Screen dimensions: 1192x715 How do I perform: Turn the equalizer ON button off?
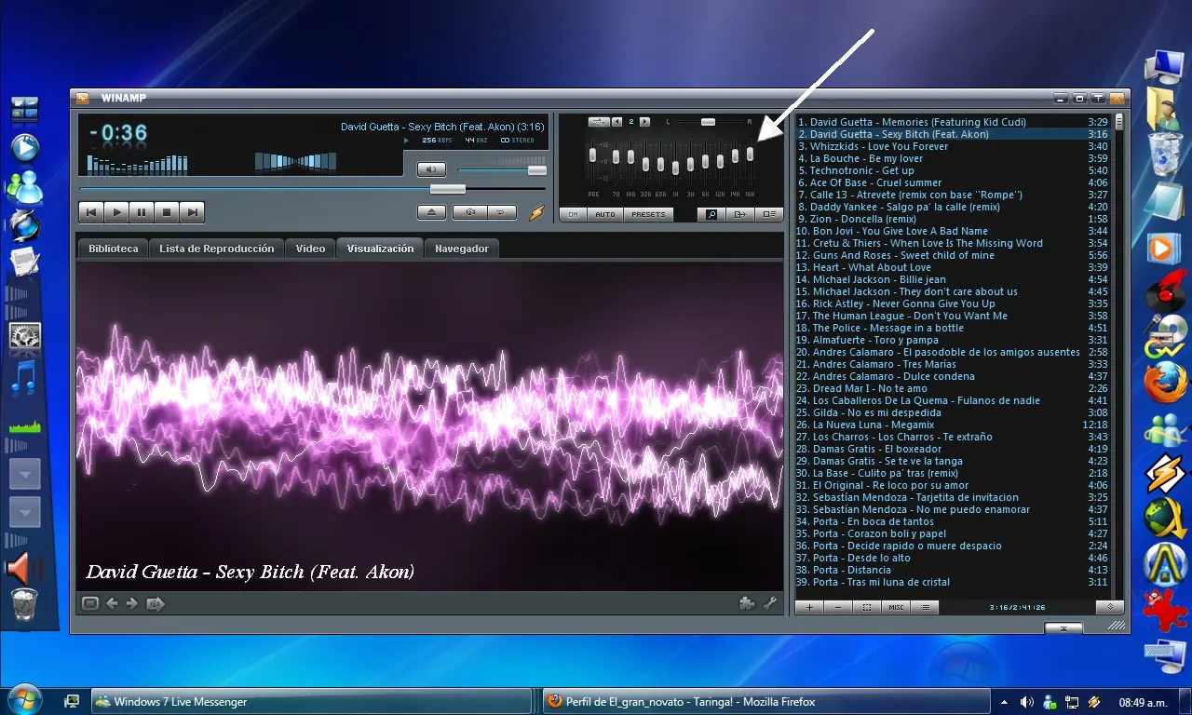(x=573, y=214)
